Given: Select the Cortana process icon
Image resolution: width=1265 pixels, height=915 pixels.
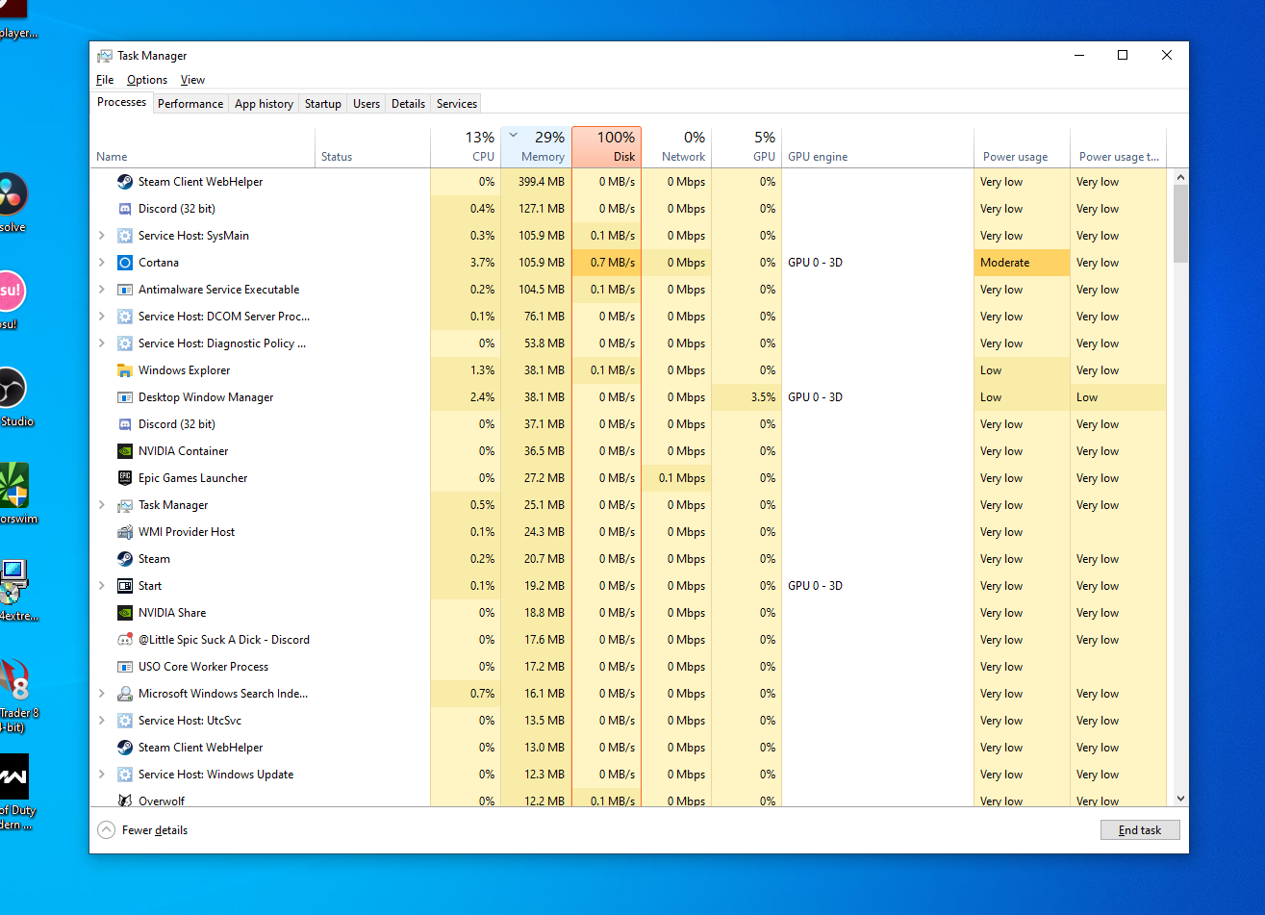Looking at the screenshot, I should tap(125, 263).
